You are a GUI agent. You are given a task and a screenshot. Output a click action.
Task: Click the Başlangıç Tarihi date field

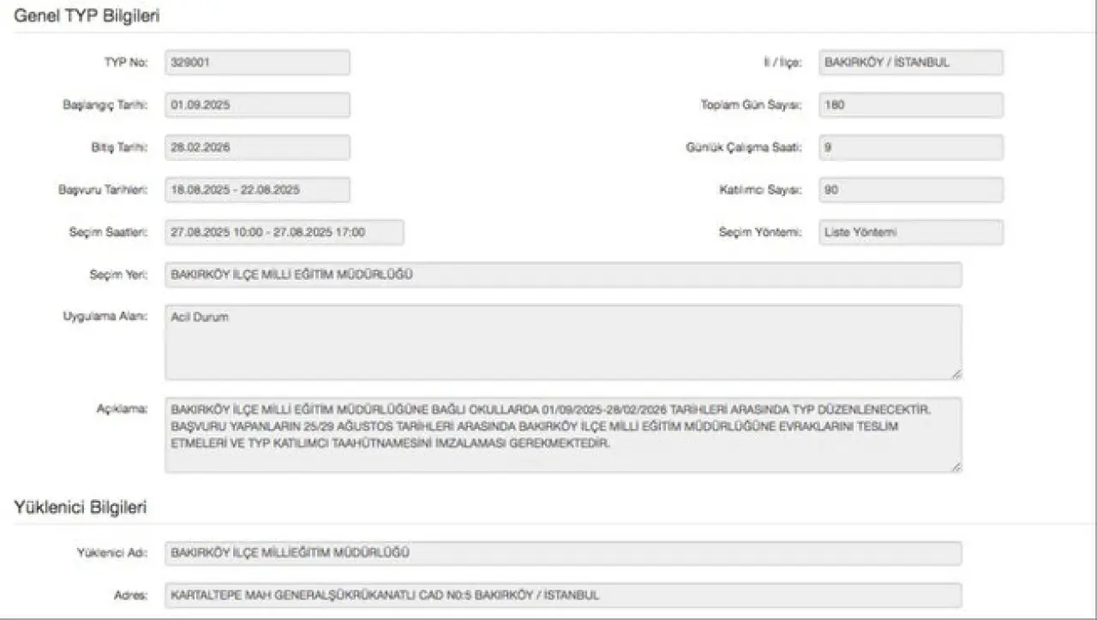(x=257, y=105)
